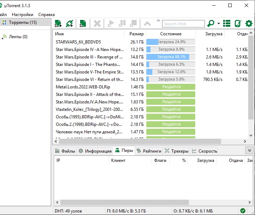This screenshot has height=215, width=255.
Task: Click the Загрузка 88.1% progress bar
Action: [171, 57]
